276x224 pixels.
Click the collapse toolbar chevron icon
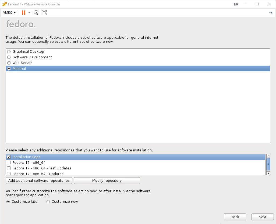pos(271,13)
